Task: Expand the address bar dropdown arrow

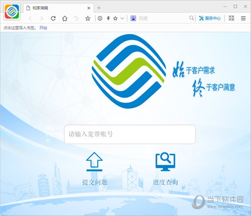Action: pos(122,18)
